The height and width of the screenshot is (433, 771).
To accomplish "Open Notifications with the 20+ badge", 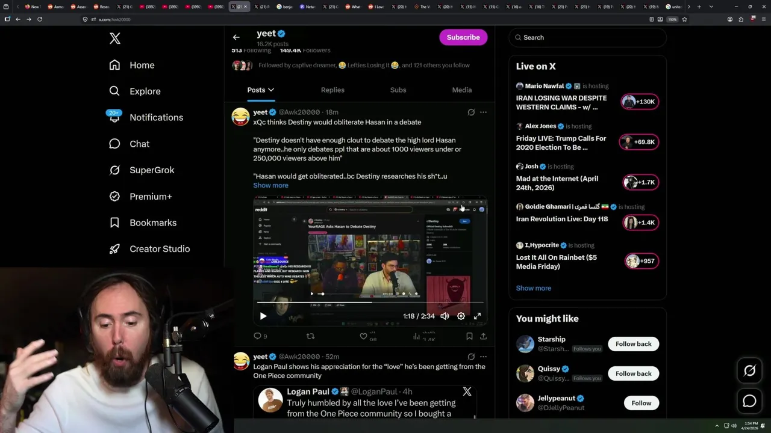I will point(145,117).
